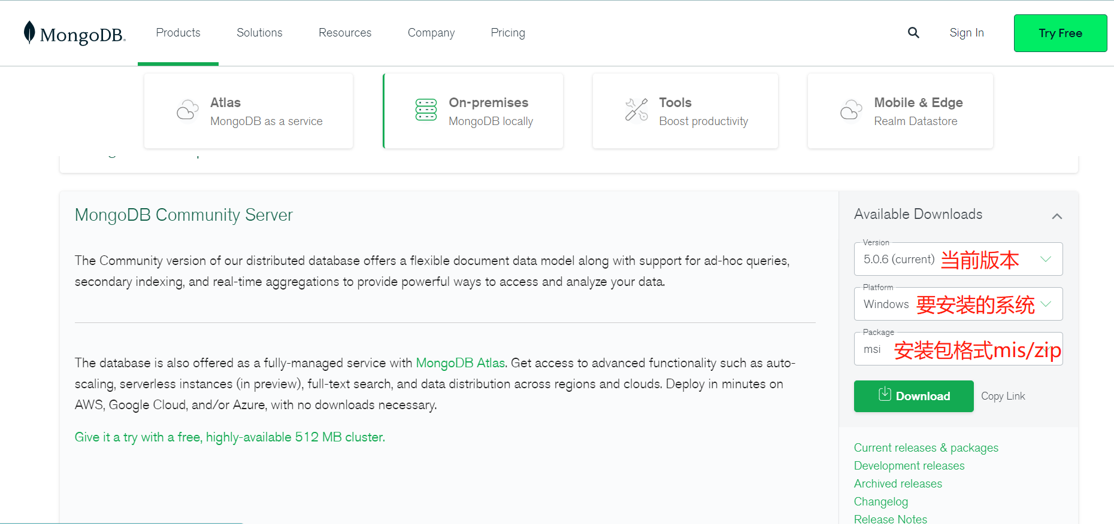The image size is (1114, 524).
Task: Click the MongoDB leaf logo
Action: click(29, 33)
